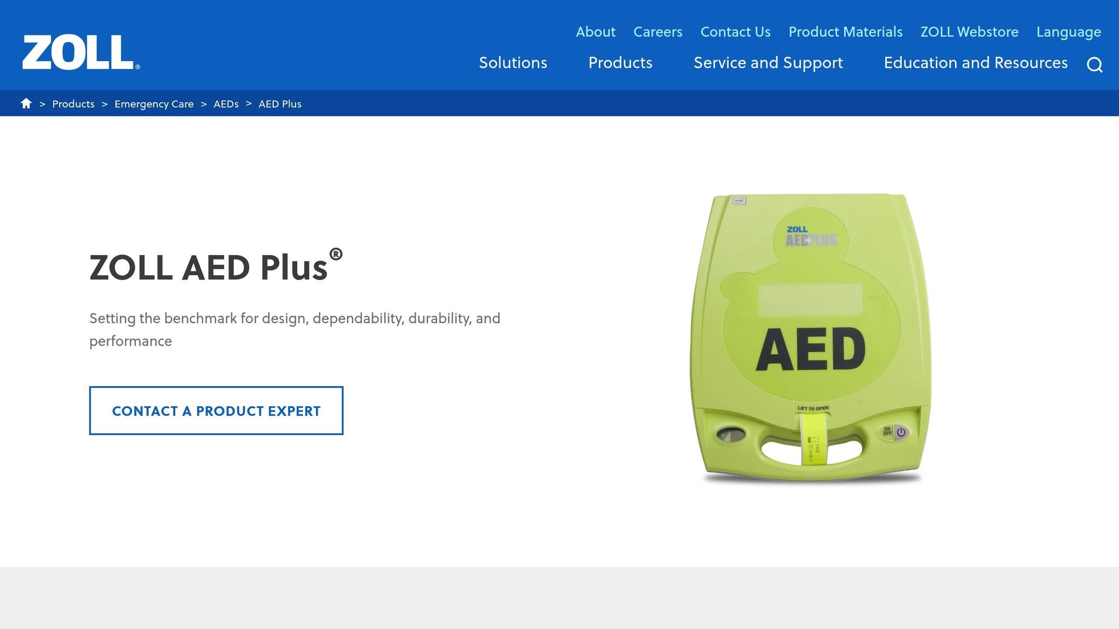Go to the home breadcrumb icon
Image resolution: width=1119 pixels, height=629 pixels.
click(26, 104)
